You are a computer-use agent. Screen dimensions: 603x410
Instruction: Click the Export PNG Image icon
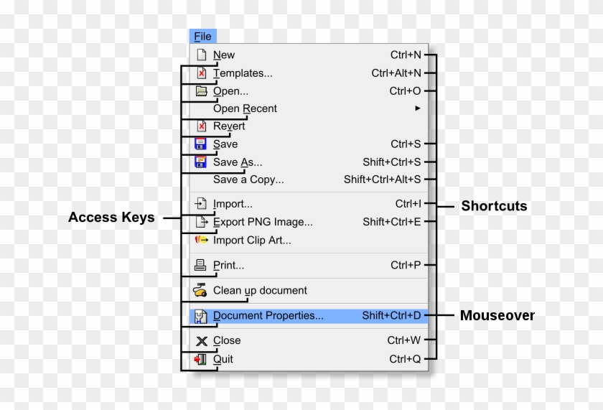202,222
